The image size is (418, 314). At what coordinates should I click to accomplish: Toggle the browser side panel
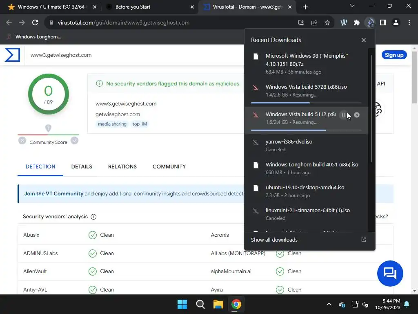pyautogui.click(x=383, y=23)
